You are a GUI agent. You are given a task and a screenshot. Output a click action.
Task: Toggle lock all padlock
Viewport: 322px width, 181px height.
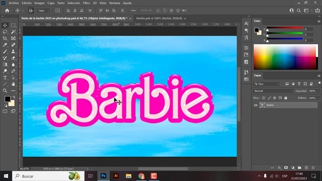coord(286,98)
